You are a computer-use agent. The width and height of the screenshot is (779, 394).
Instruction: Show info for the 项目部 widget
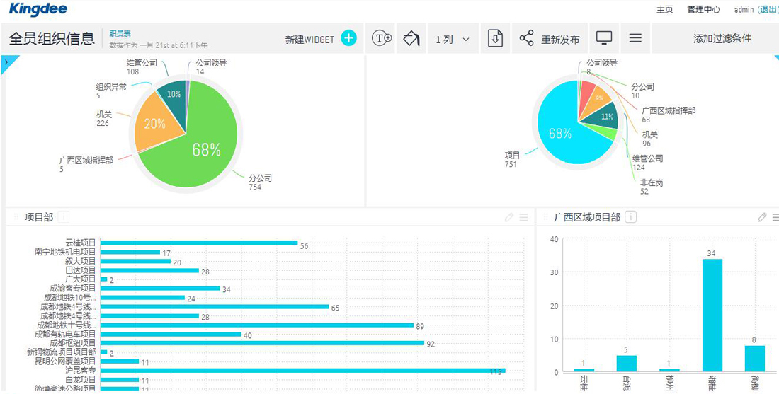(x=64, y=217)
